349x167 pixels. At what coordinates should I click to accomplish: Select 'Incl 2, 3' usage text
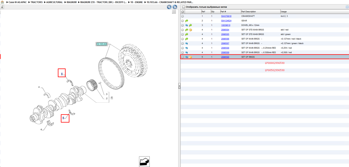pyautogui.click(x=284, y=16)
